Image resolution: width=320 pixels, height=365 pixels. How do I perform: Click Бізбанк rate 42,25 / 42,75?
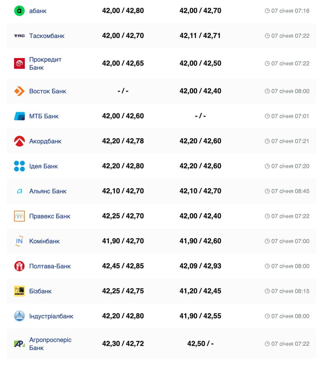[x=123, y=291]
